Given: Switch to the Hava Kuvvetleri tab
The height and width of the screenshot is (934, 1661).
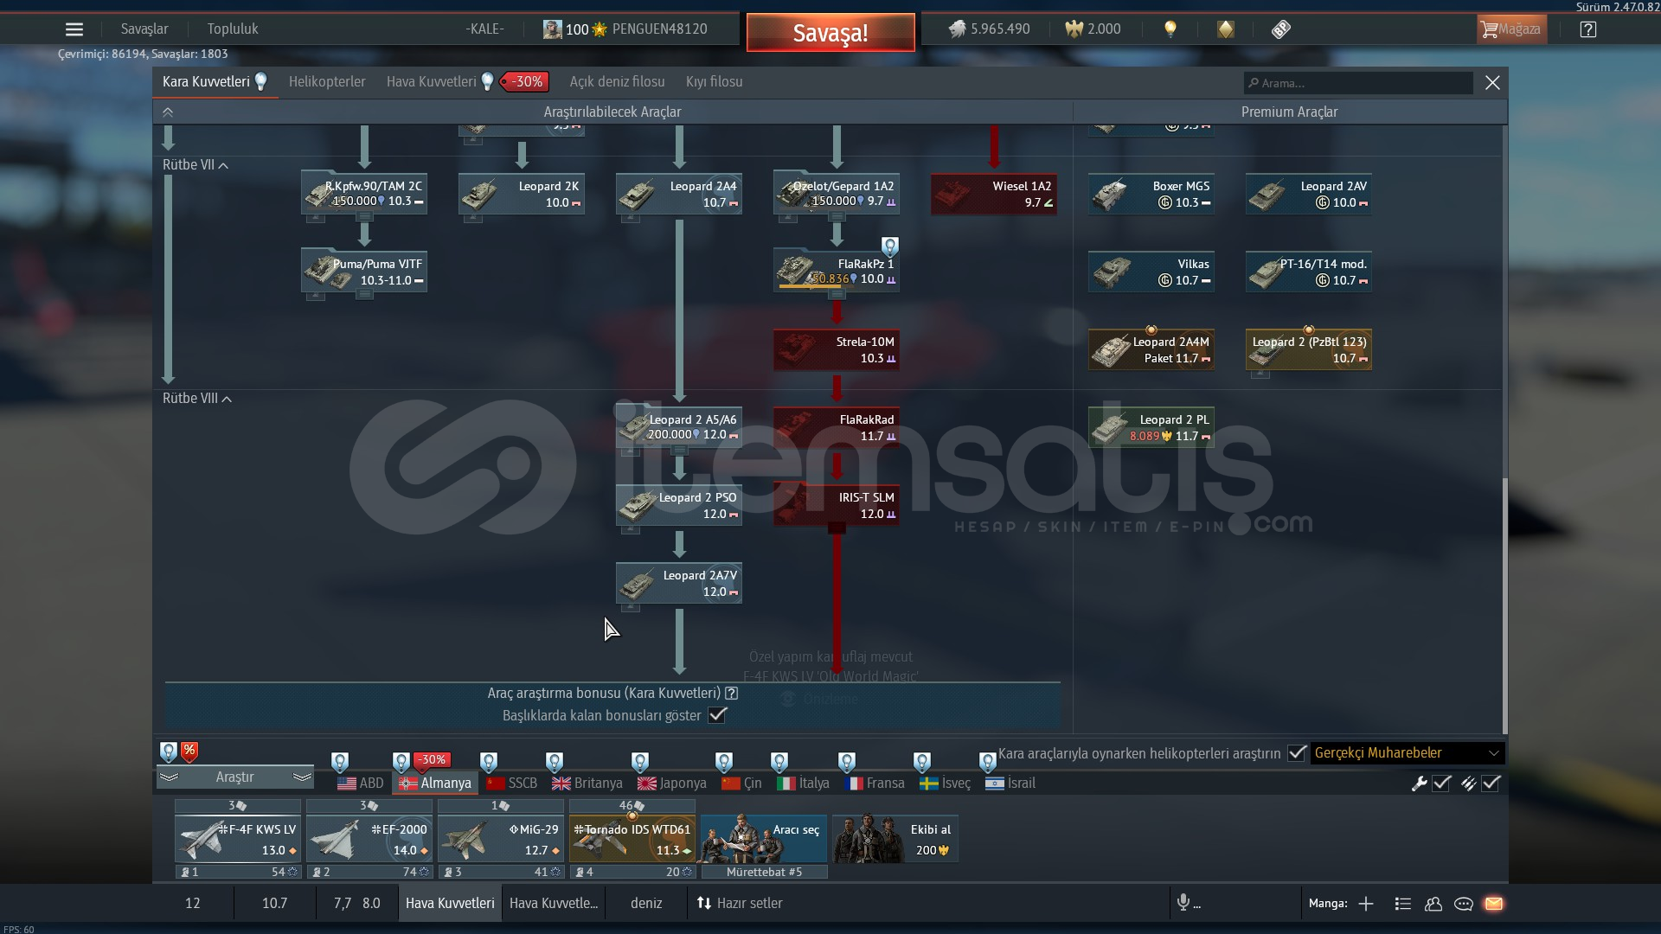Looking at the screenshot, I should (x=432, y=82).
